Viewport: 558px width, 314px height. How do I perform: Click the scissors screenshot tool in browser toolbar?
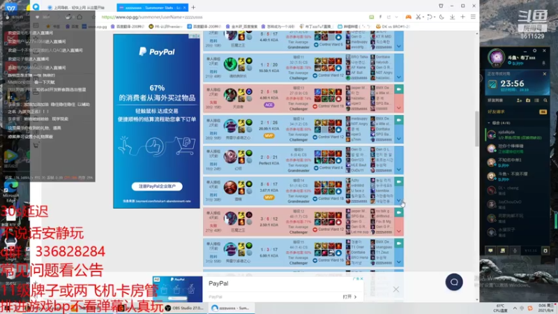pyautogui.click(x=418, y=17)
